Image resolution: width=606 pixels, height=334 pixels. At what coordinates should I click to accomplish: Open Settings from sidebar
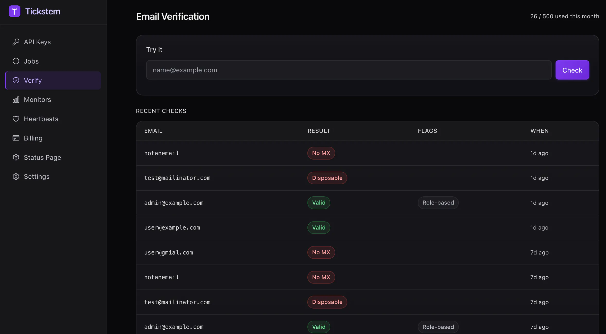point(53,177)
